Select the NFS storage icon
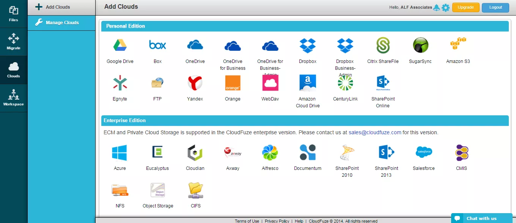Image resolution: width=516 pixels, height=223 pixels. click(x=120, y=190)
